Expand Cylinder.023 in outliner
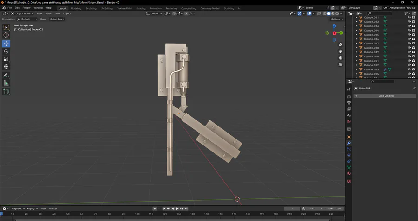This screenshot has height=221, width=418. click(357, 69)
